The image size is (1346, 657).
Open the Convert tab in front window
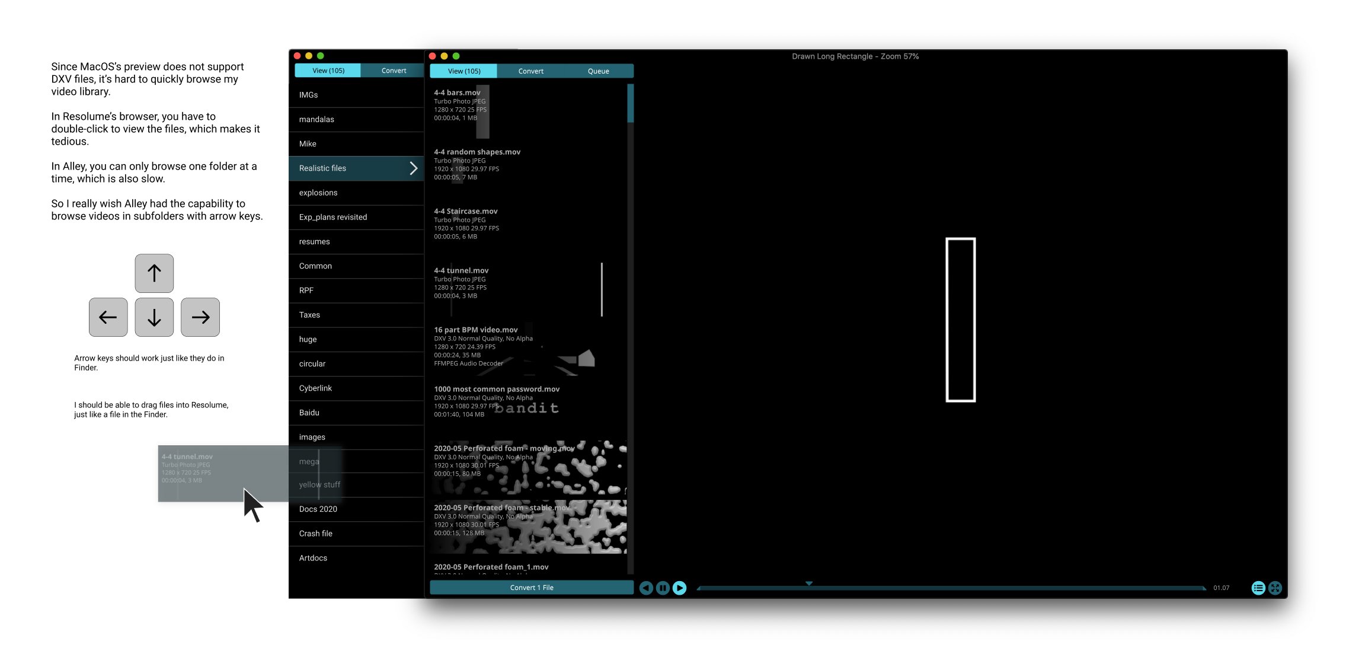click(x=530, y=71)
